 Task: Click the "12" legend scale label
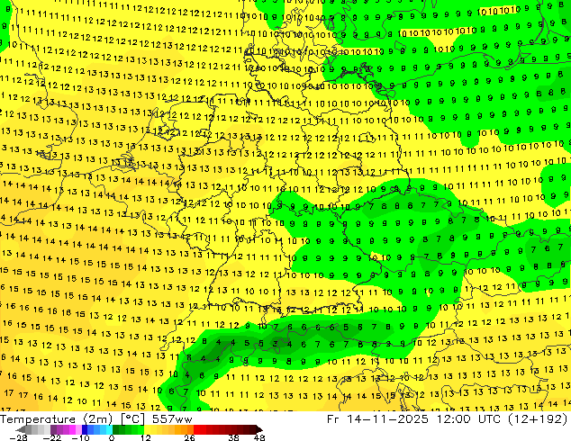[x=146, y=437]
